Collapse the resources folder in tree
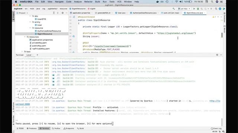The height and width of the screenshot is (133, 238). (x=25, y=37)
